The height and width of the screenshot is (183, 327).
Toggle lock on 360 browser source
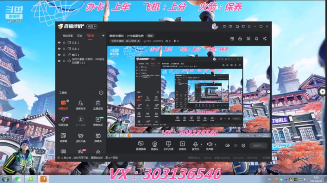click(64, 61)
